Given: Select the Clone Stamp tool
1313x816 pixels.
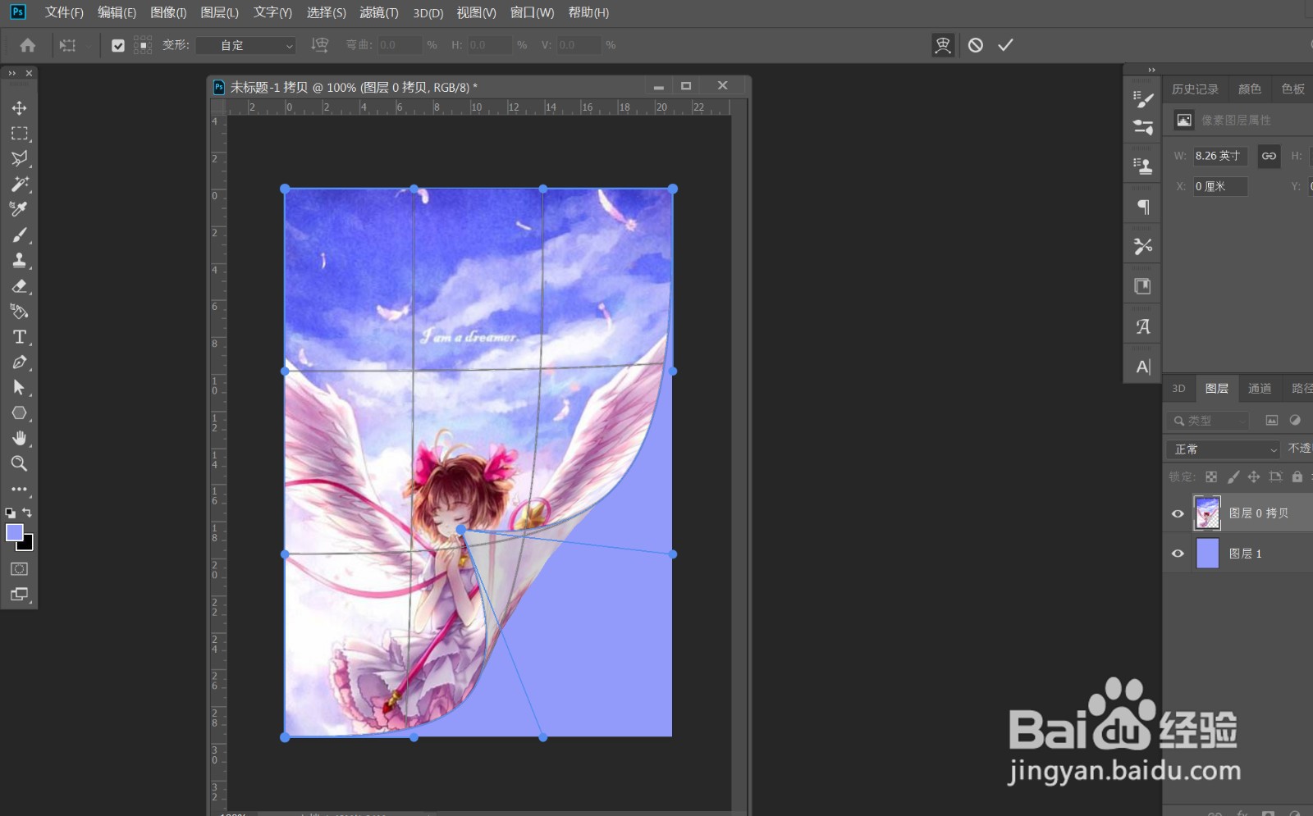Looking at the screenshot, I should pos(19,261).
